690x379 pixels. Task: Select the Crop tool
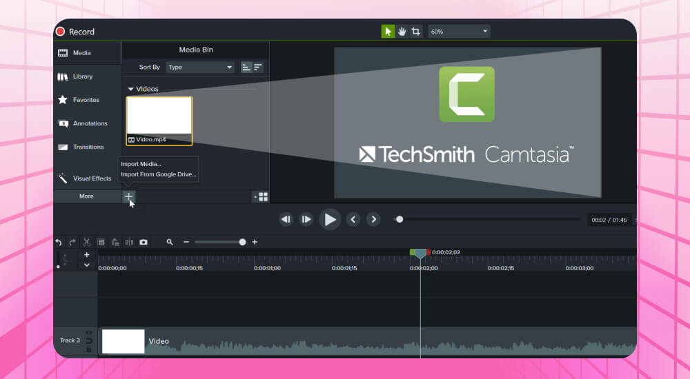[x=416, y=31]
